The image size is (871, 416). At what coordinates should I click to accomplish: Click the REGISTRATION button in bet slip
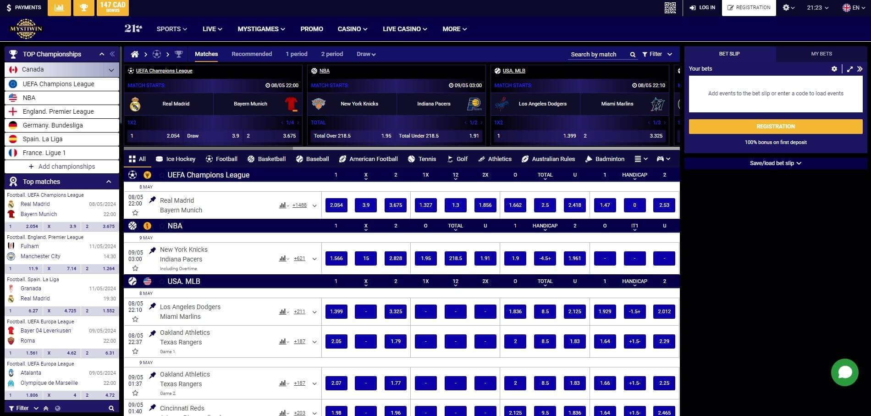point(775,126)
